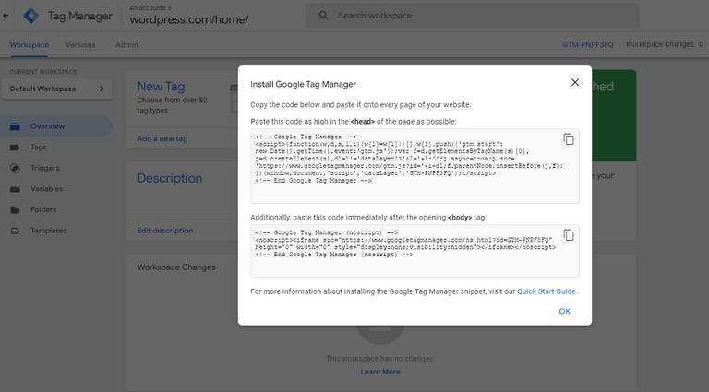Click the search magnifier icon

pyautogui.click(x=323, y=16)
